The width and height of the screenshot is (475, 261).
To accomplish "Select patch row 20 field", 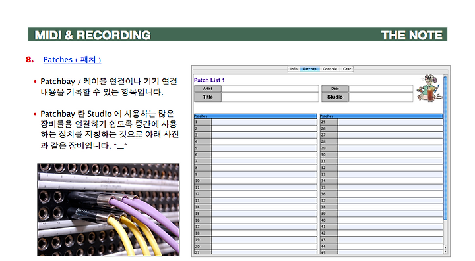I will click(x=264, y=247).
